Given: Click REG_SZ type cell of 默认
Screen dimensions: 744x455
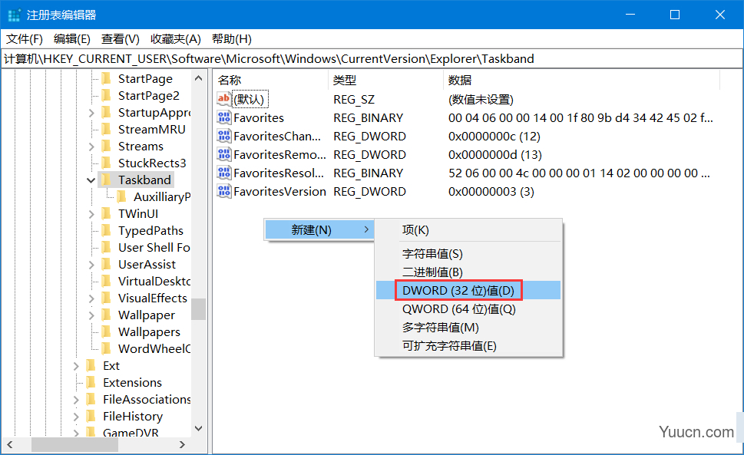Looking at the screenshot, I should 354,99.
